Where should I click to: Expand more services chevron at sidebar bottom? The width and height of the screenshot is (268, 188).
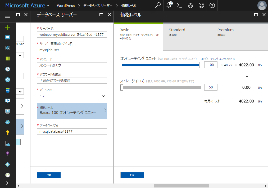click(x=7, y=183)
